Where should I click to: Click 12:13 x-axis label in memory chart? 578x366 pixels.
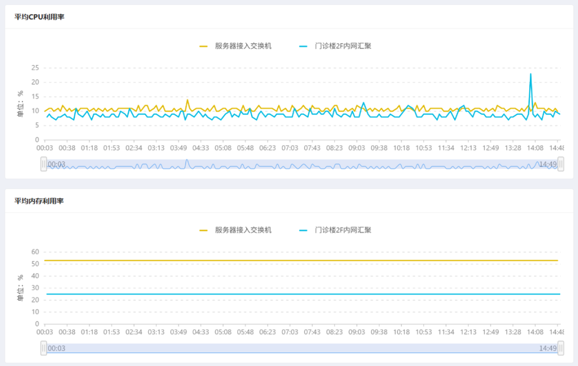468,332
